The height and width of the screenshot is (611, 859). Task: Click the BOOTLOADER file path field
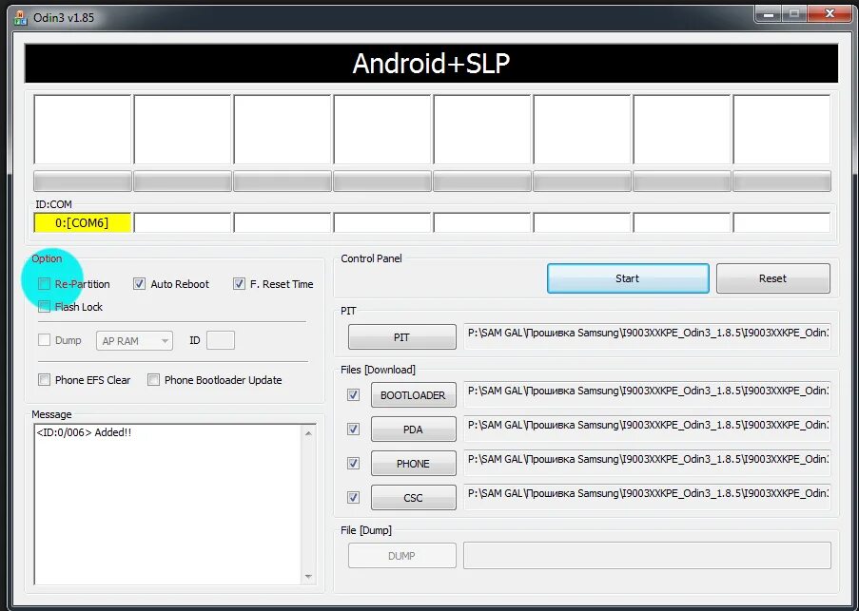(x=647, y=394)
